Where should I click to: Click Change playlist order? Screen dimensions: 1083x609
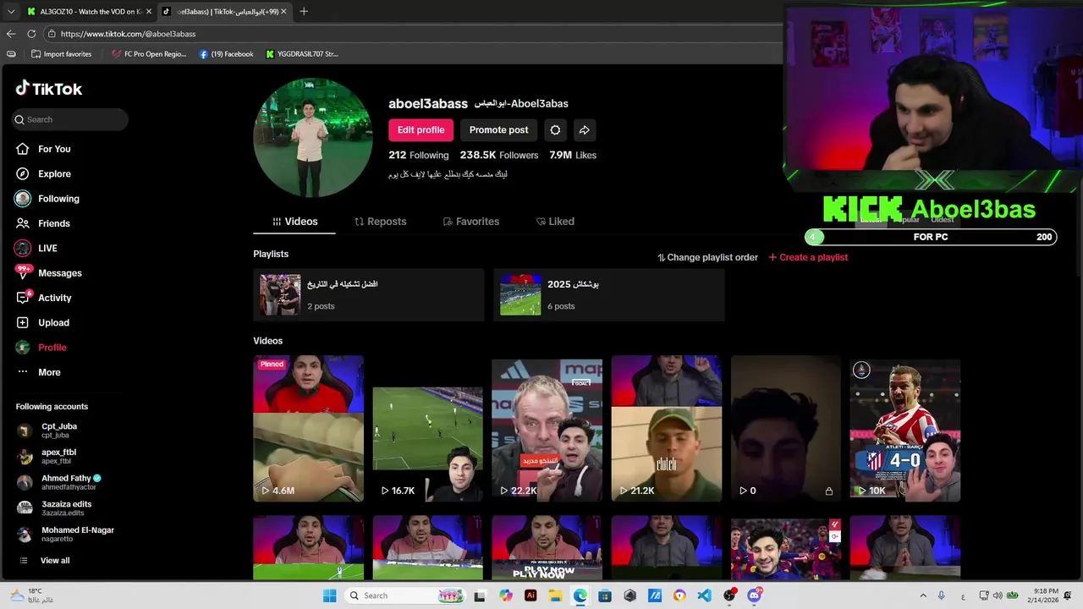707,257
